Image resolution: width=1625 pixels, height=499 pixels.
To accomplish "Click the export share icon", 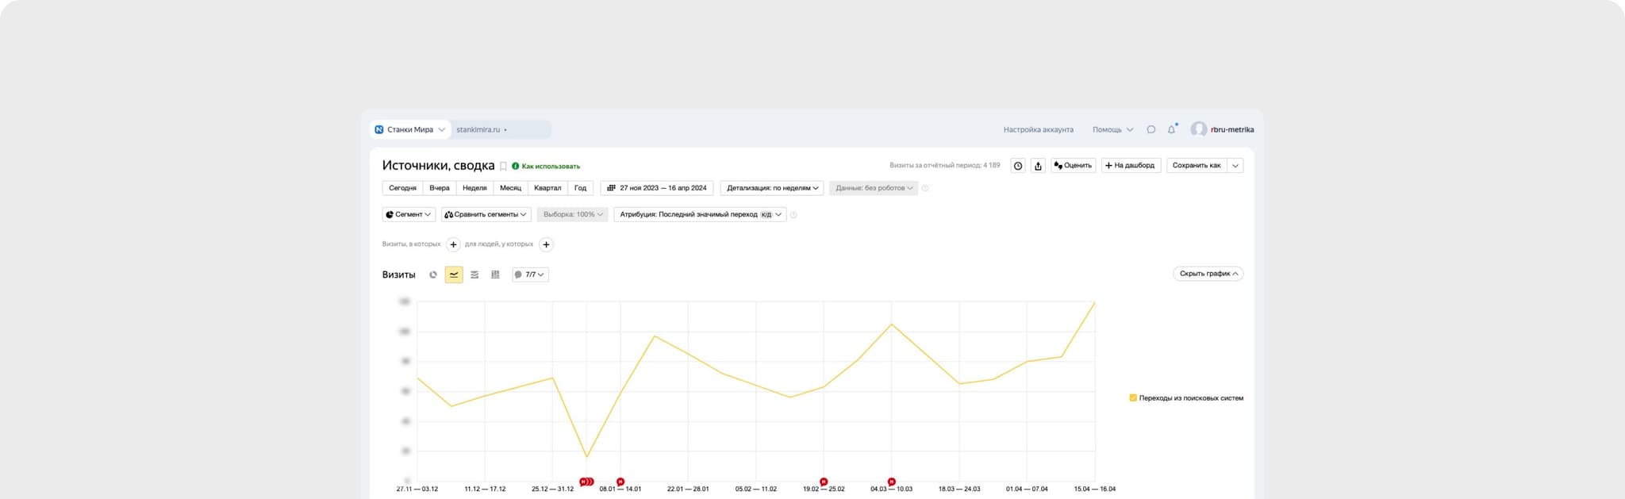I will coord(1038,166).
